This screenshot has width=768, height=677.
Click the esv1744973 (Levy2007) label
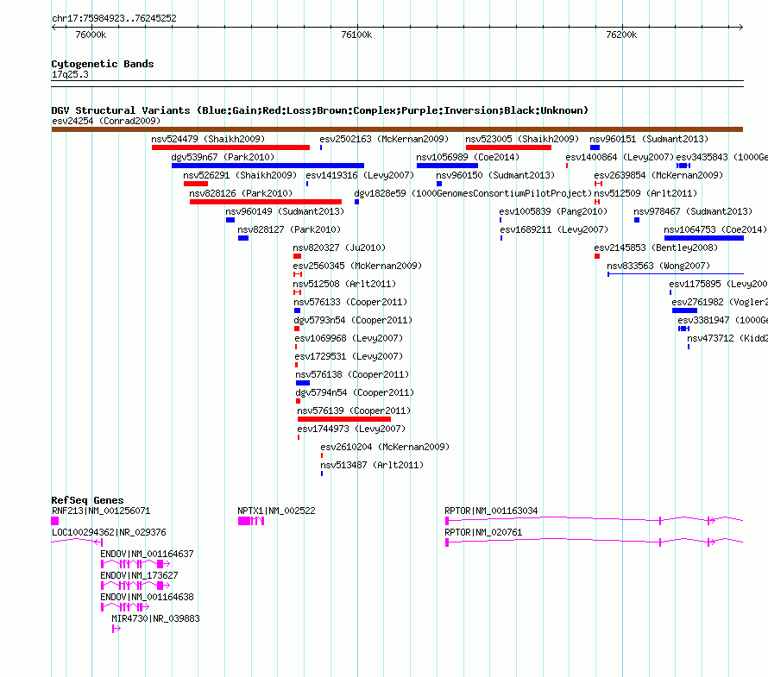point(351,429)
